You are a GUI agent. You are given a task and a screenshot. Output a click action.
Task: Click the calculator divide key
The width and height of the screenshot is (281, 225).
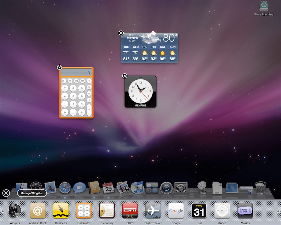[89, 81]
